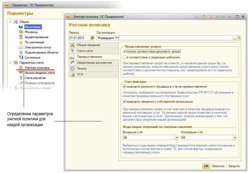Viewport: 249px width, 173px height.
Task: Click the M memory button in title bar
Action: pyautogui.click(x=217, y=17)
